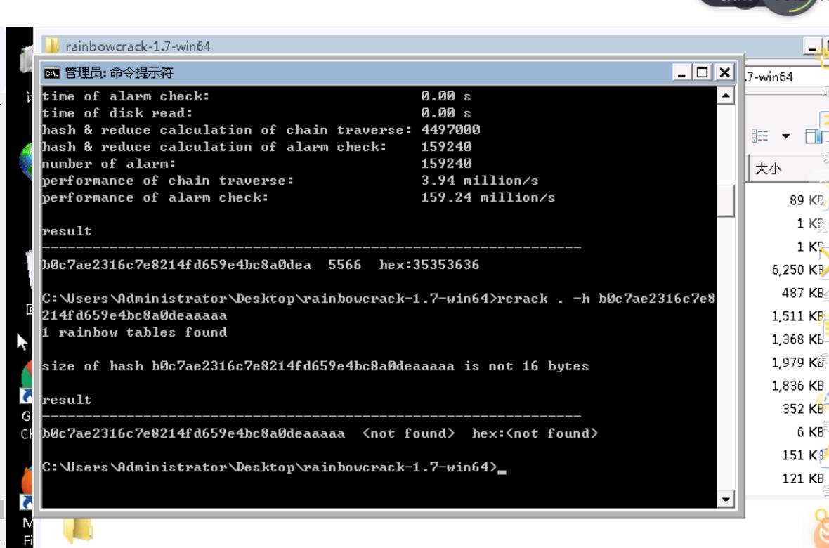Click the command prompt scroll down arrow

(x=725, y=499)
